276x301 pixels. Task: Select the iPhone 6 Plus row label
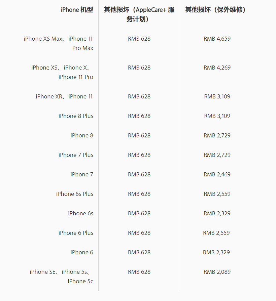(76, 233)
